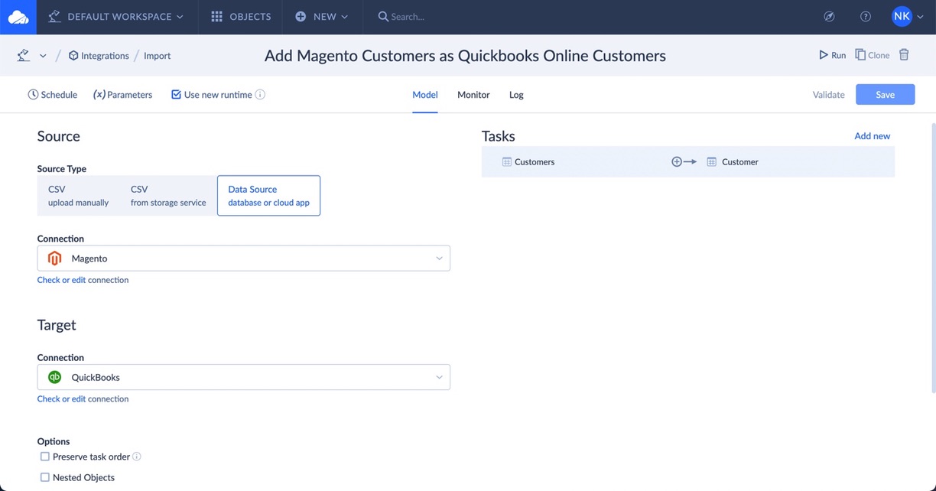This screenshot has height=491, width=936.
Task: Enable Preserve task order option
Action: [x=45, y=457]
